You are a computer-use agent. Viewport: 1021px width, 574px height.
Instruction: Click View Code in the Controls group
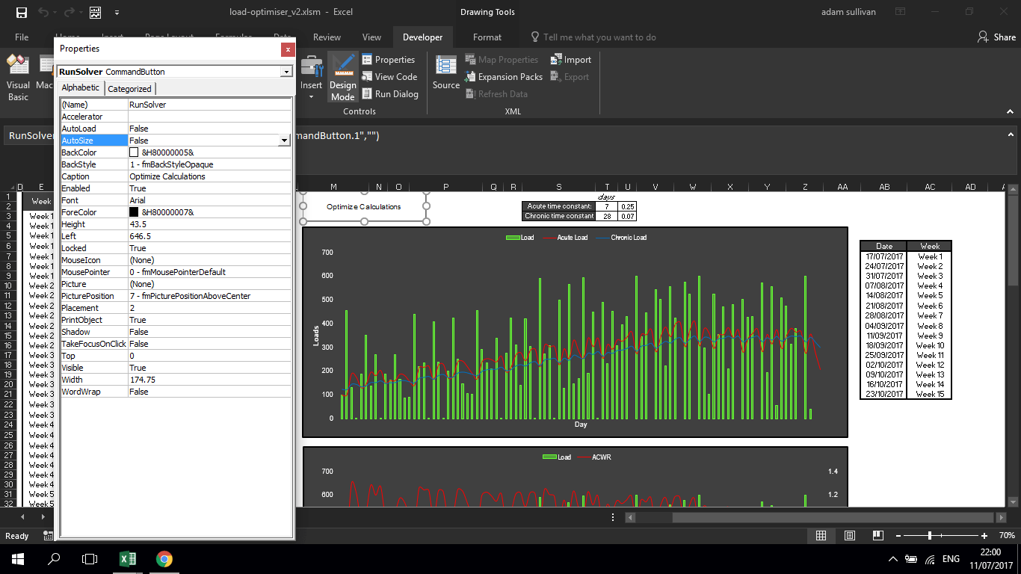coord(389,76)
